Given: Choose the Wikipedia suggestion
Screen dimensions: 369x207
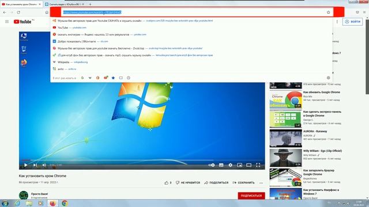Looking at the screenshot, I should click(191, 62).
